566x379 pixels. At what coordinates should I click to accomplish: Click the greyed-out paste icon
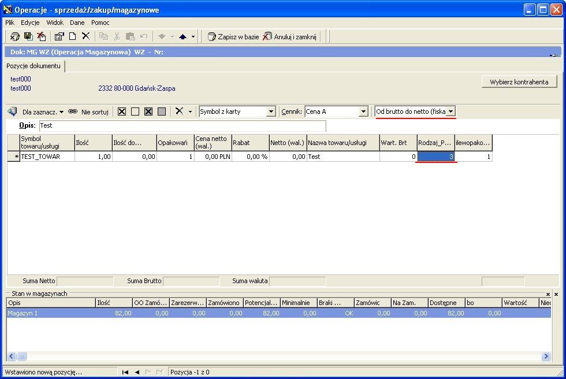(x=130, y=36)
